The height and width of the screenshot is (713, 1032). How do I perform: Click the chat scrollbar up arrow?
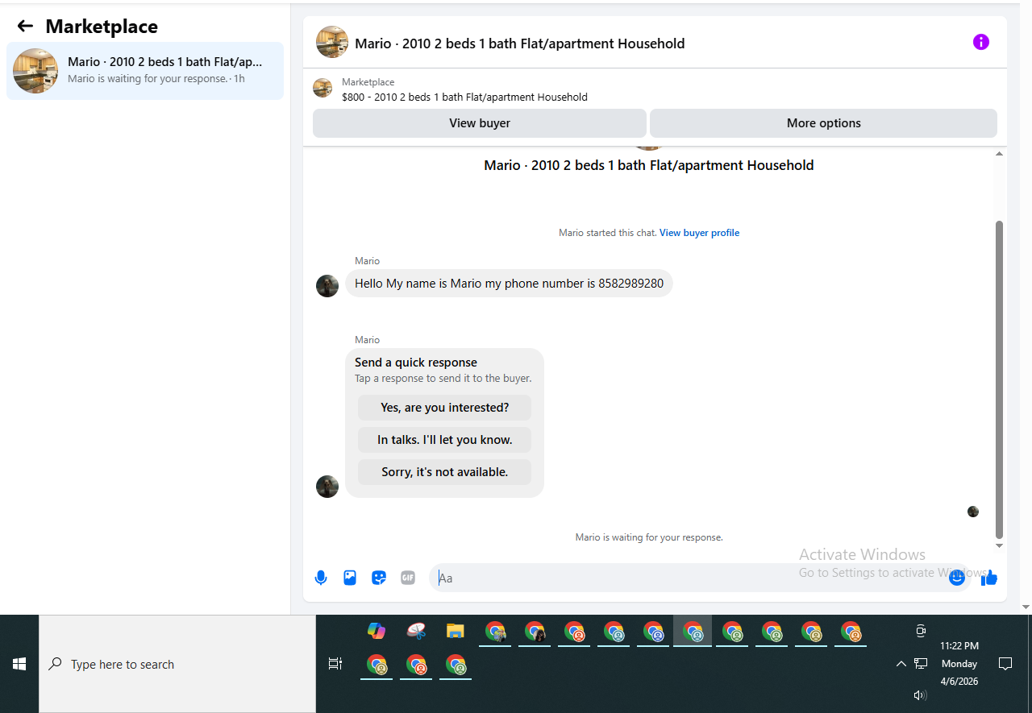pos(1000,153)
